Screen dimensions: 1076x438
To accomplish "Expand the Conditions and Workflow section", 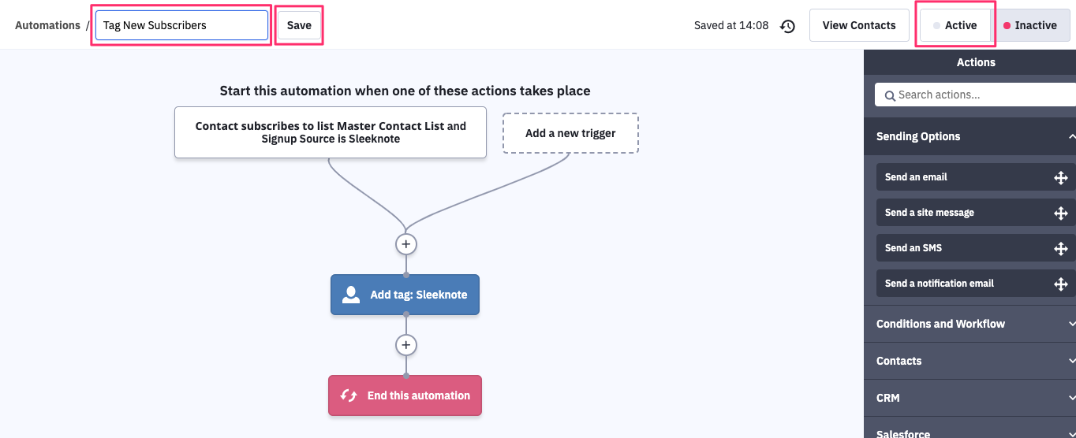I will coord(1070,324).
